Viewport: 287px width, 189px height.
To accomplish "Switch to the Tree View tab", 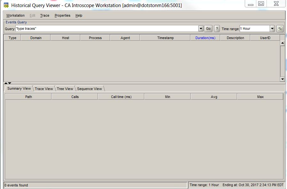I will coord(65,89).
